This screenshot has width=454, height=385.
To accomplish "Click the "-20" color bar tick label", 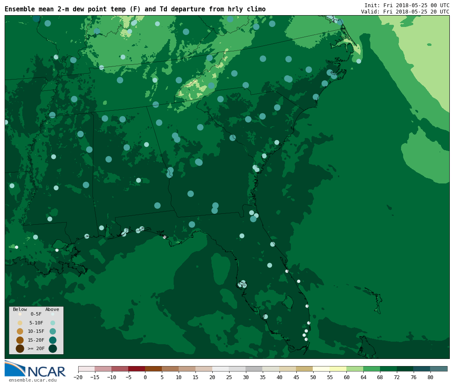I will [78, 377].
